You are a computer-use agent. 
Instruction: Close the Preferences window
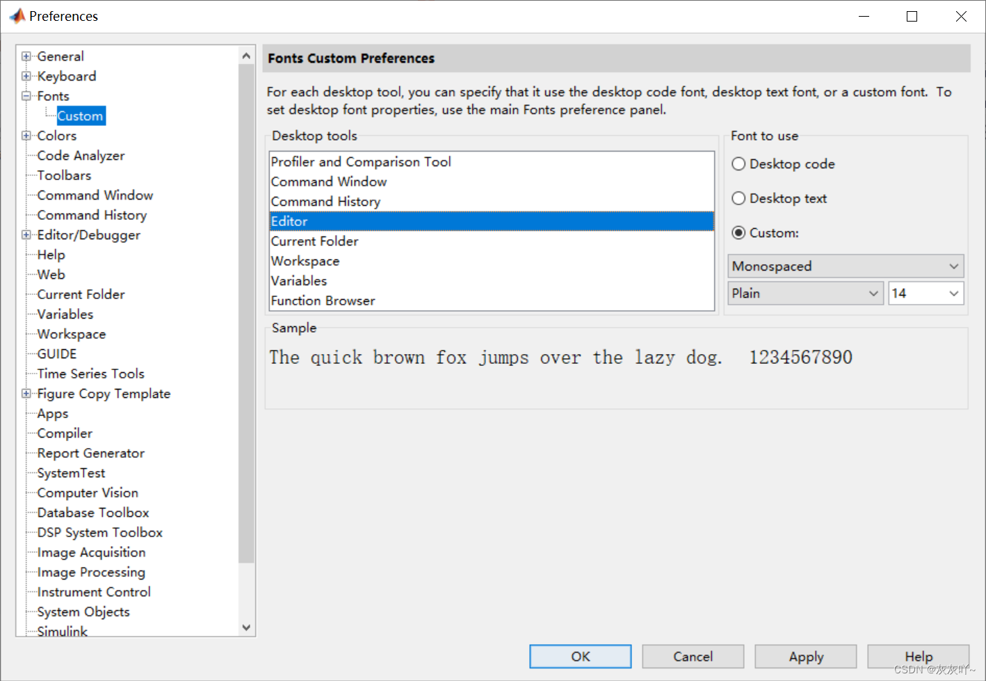pyautogui.click(x=961, y=16)
